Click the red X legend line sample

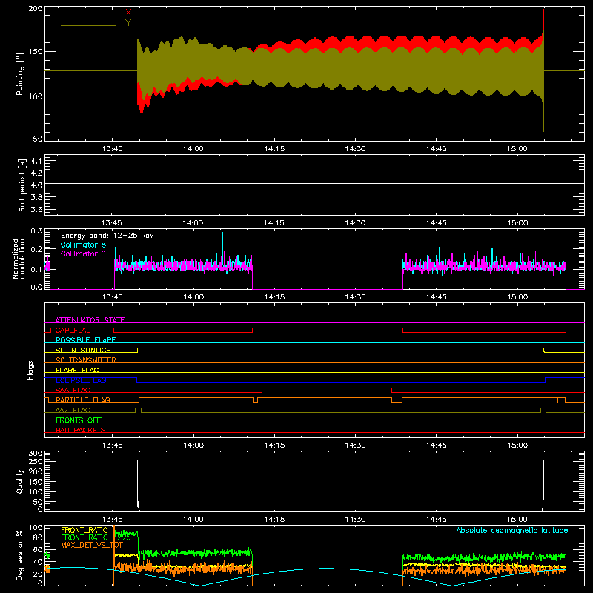point(88,16)
